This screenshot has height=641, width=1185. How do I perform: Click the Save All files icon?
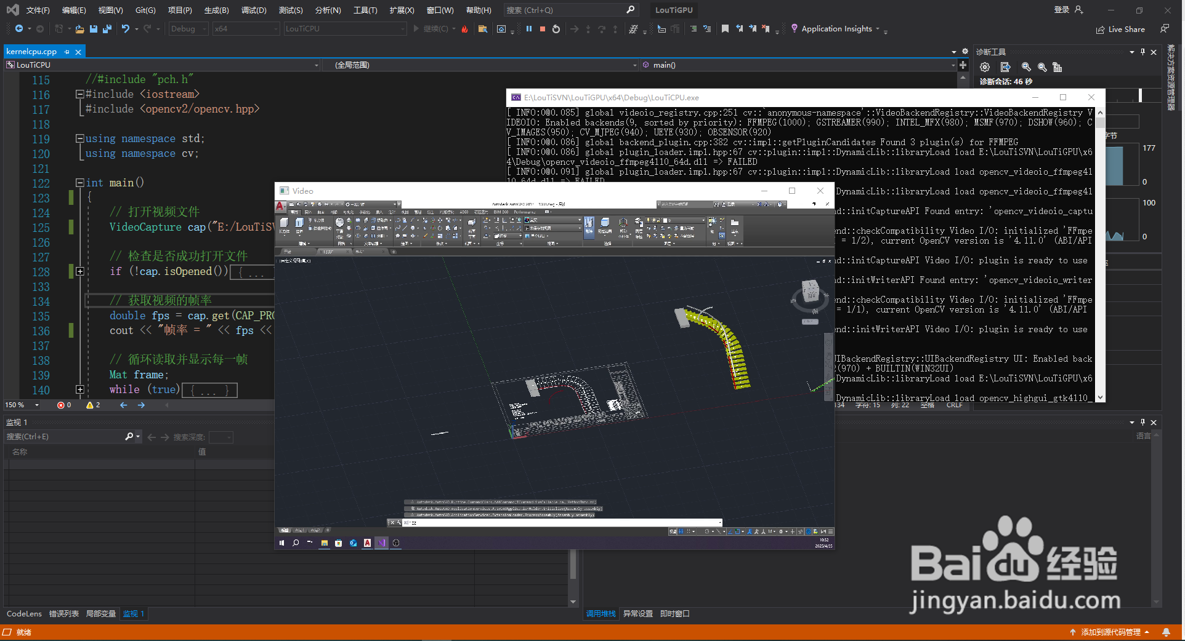[107, 28]
